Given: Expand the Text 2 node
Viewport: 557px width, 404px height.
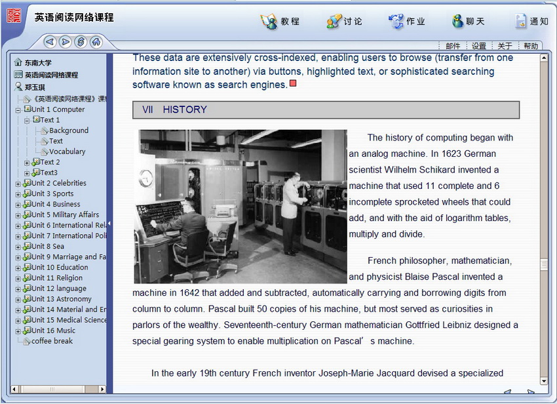Looking at the screenshot, I should pyautogui.click(x=27, y=163).
